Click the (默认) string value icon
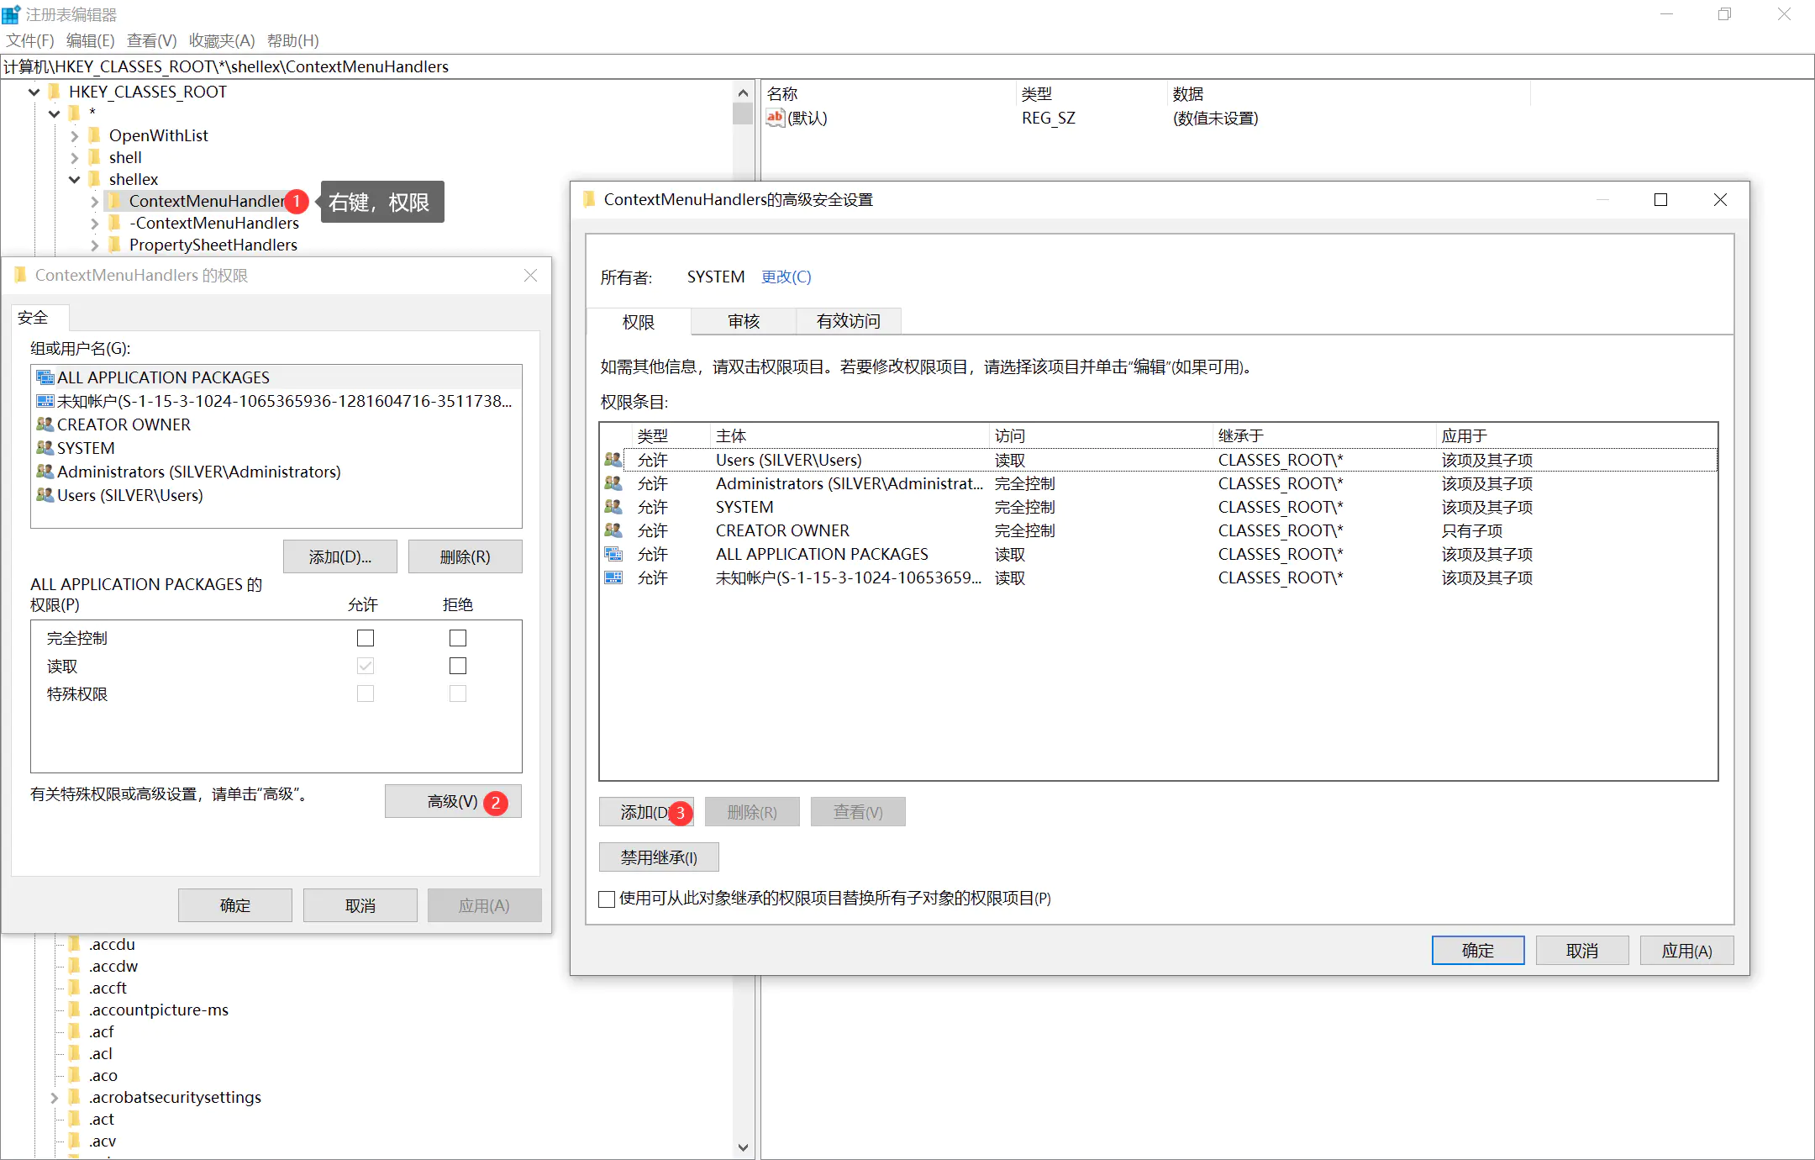Image resolution: width=1815 pixels, height=1160 pixels. (775, 118)
